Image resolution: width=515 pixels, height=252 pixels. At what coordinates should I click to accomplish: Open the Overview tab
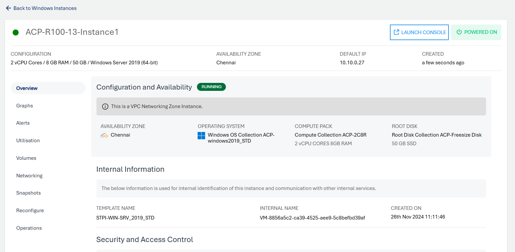pyautogui.click(x=48, y=88)
